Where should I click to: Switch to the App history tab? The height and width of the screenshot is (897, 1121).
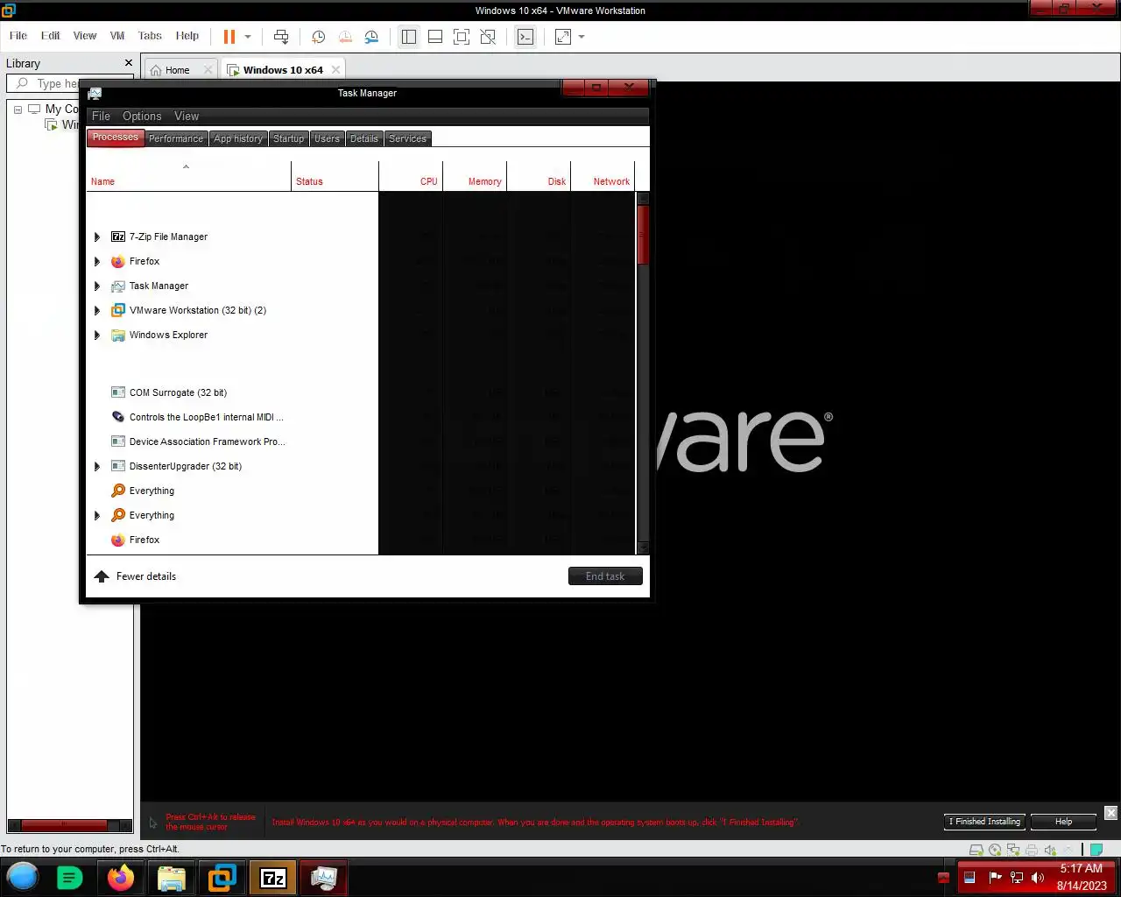click(238, 138)
